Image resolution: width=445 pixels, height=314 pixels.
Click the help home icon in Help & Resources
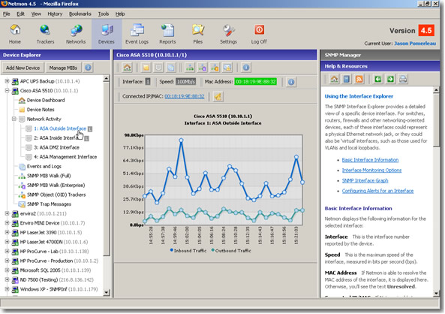click(334, 79)
